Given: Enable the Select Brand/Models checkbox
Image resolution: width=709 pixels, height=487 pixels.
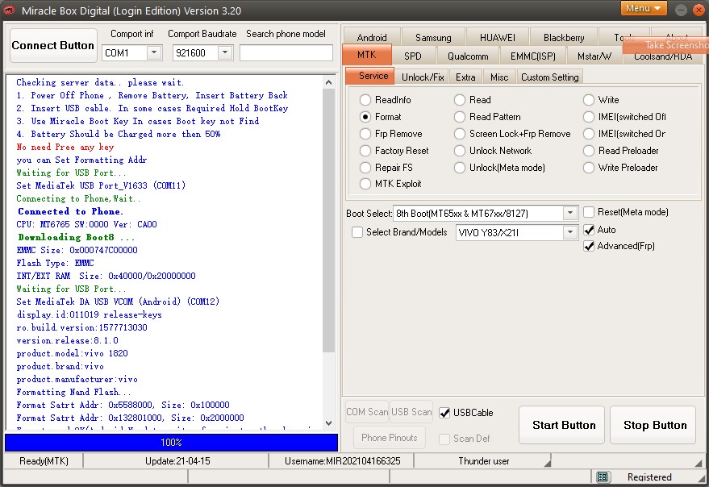Looking at the screenshot, I should coord(357,232).
